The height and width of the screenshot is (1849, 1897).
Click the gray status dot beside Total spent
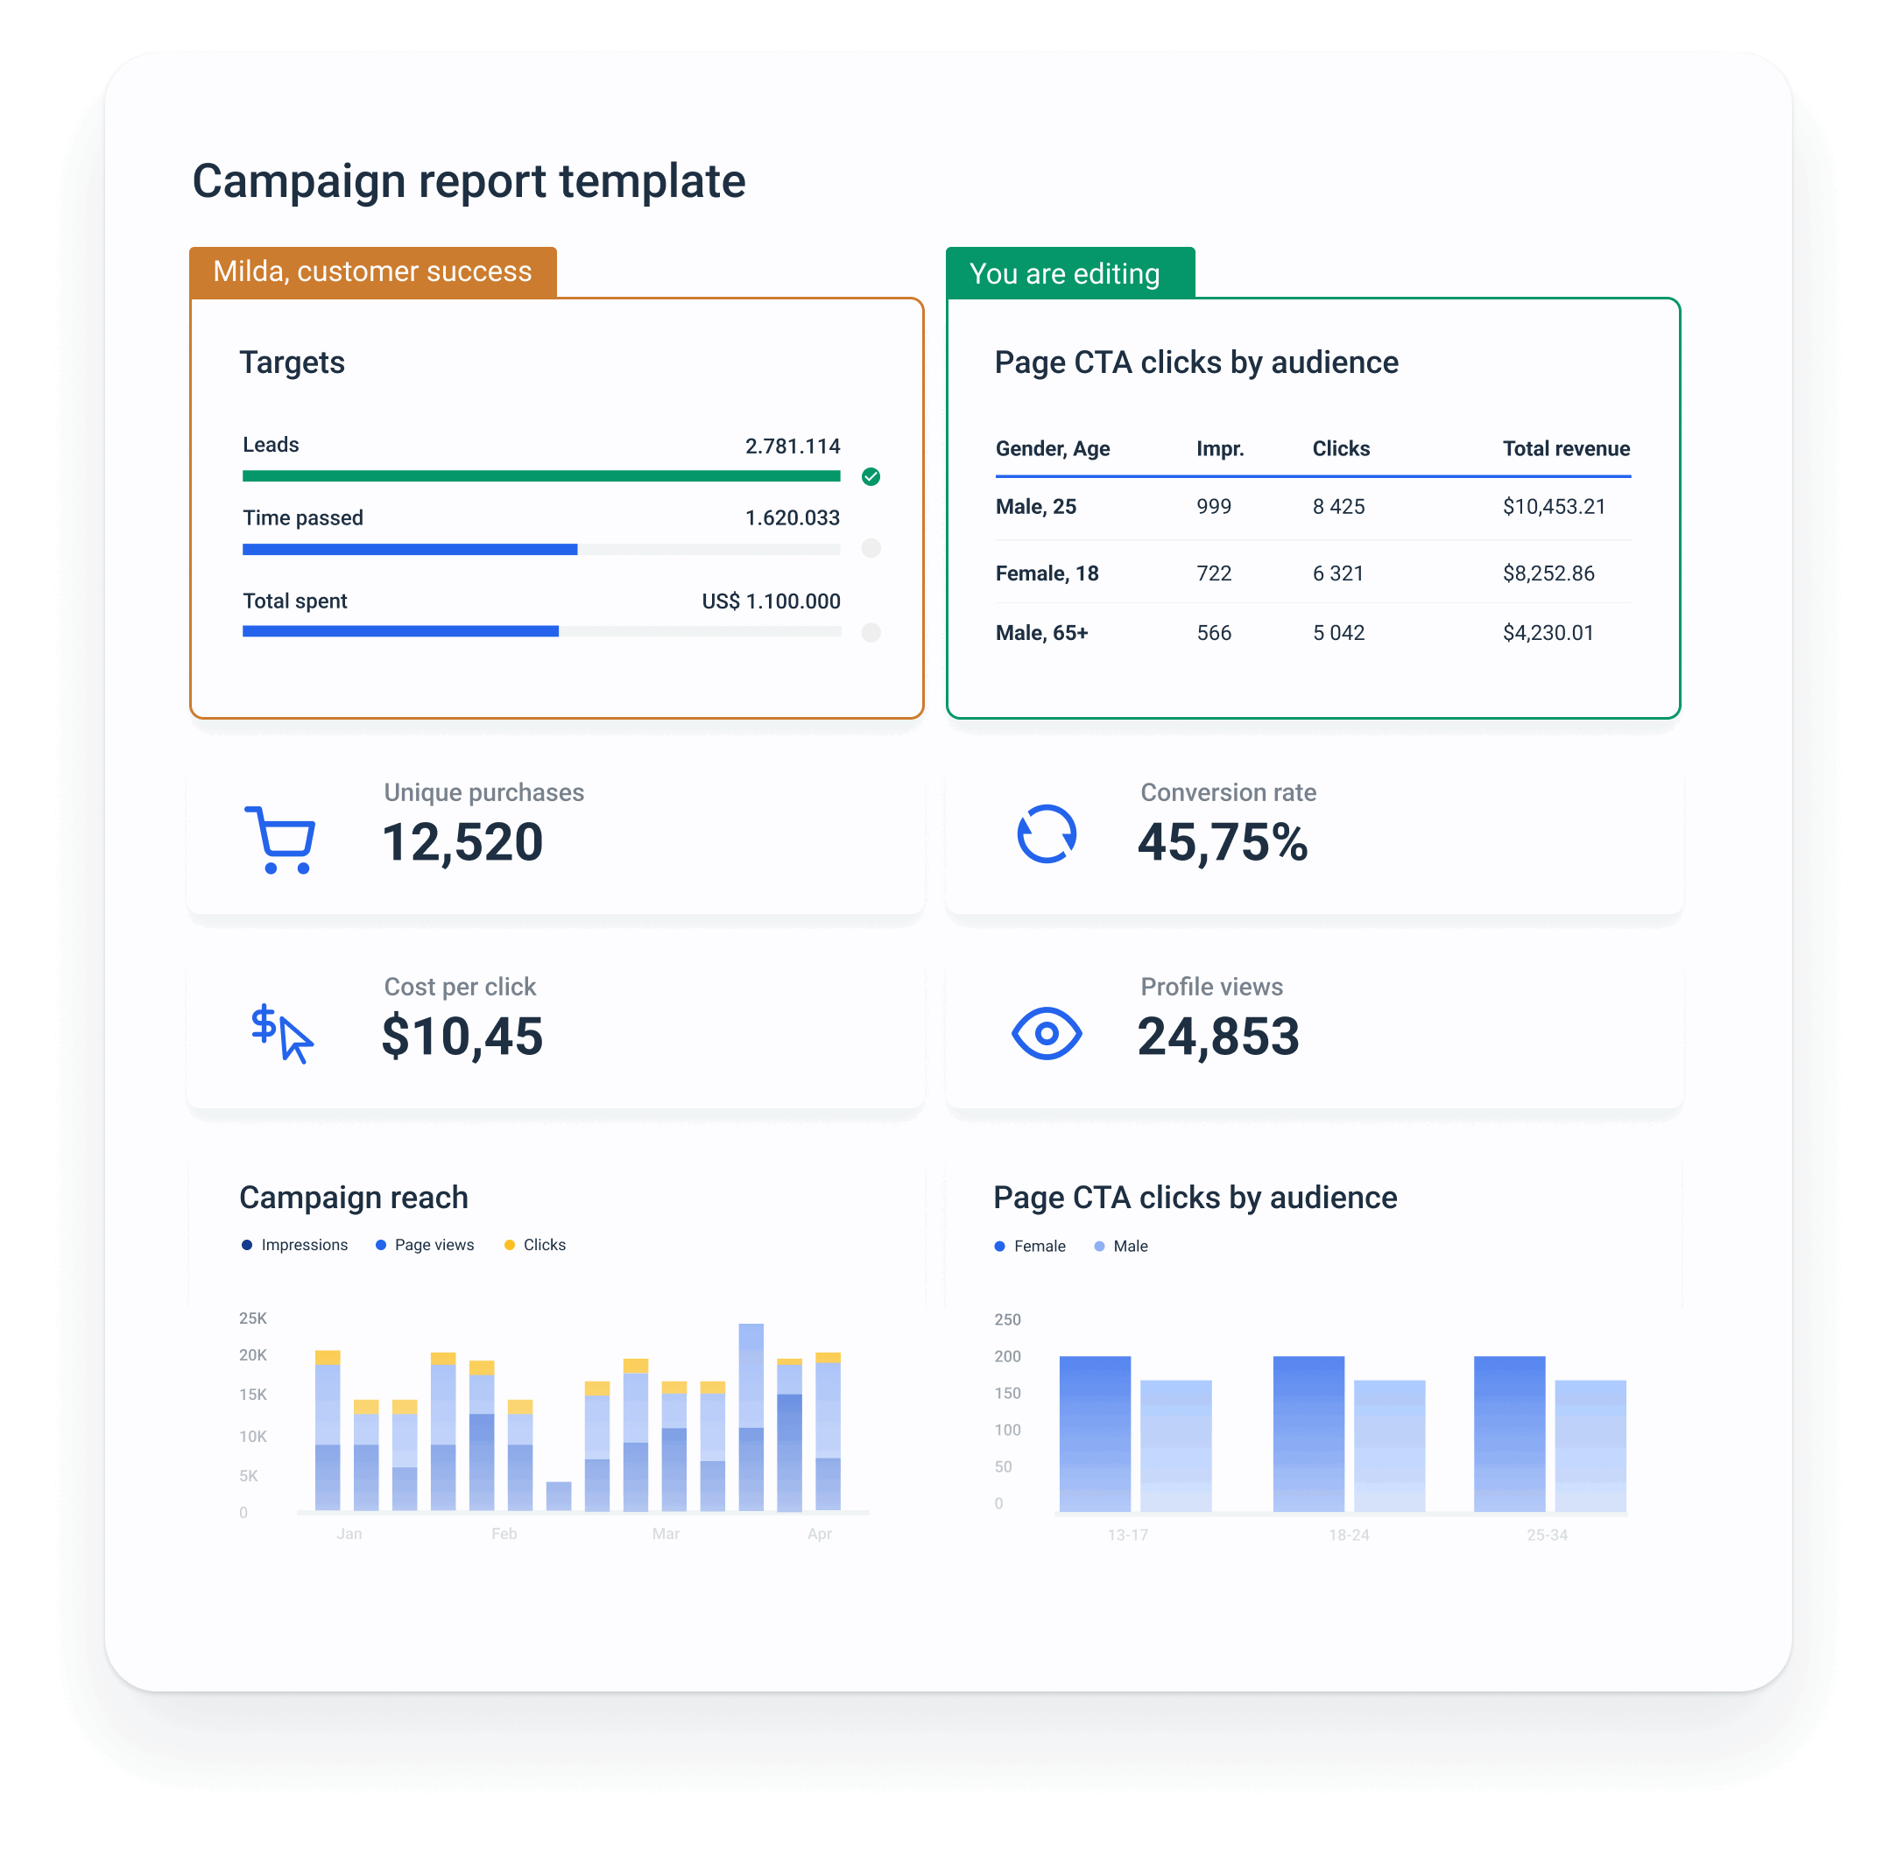871,632
